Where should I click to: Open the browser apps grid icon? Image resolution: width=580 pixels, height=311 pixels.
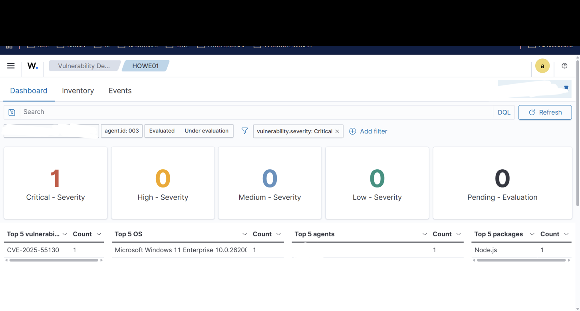point(9,46)
